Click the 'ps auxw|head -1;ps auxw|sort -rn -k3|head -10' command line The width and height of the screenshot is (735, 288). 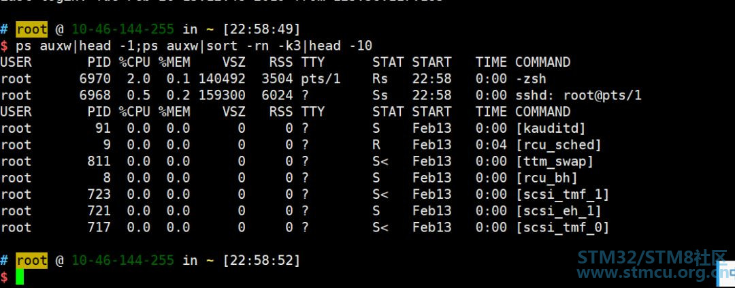click(194, 46)
